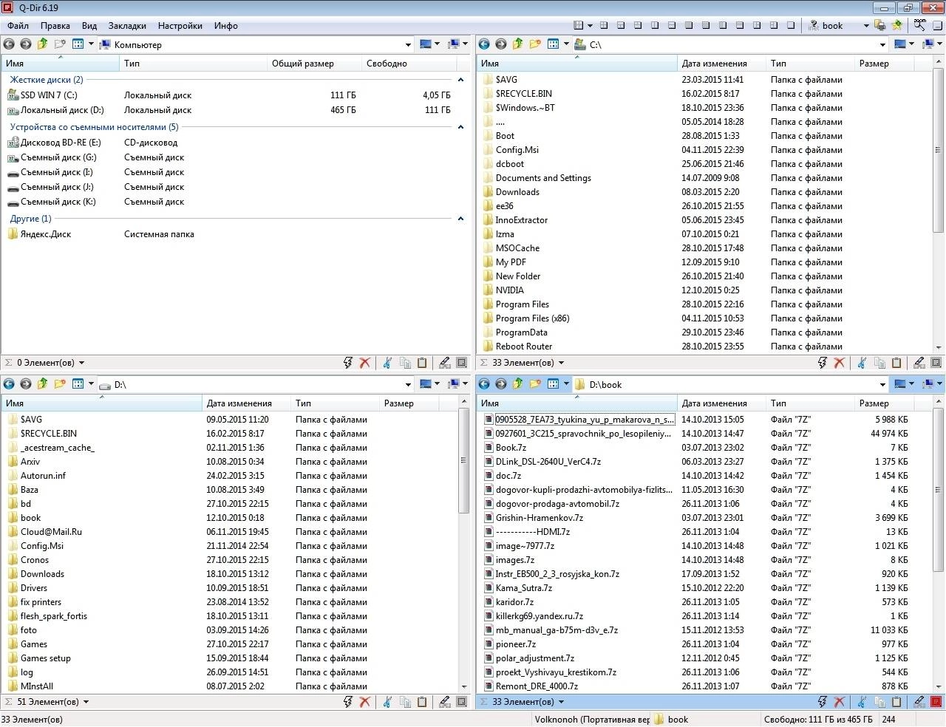
Task: Open the address dropdown of the C:\ pane
Action: (x=882, y=44)
